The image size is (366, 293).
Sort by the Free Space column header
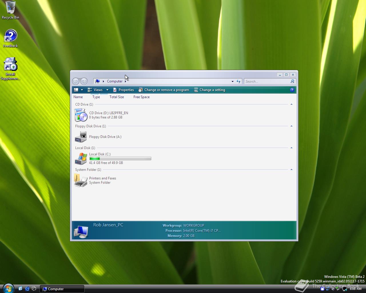pos(142,97)
